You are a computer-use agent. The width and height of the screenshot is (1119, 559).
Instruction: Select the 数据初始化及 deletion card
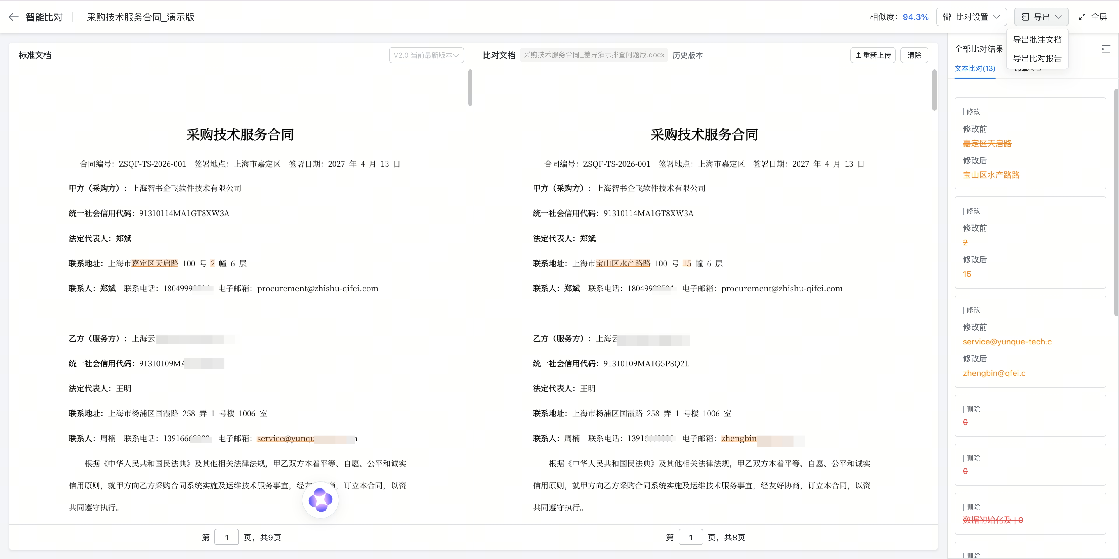[x=1030, y=514]
